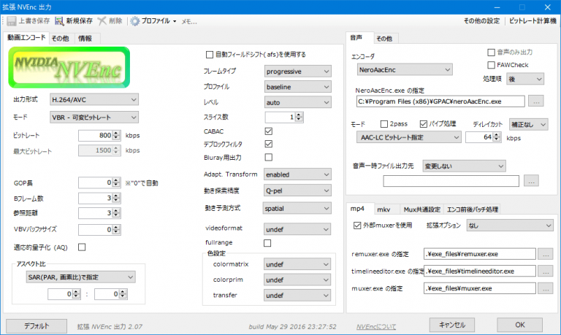Image resolution: width=561 pixels, height=335 pixels.
Task: Click the スライス数 spinner arrows
Action: pyautogui.click(x=299, y=117)
